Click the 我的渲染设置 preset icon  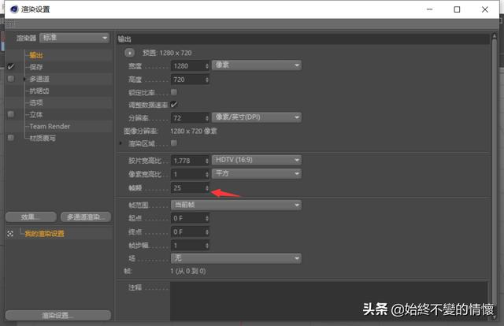click(10, 234)
